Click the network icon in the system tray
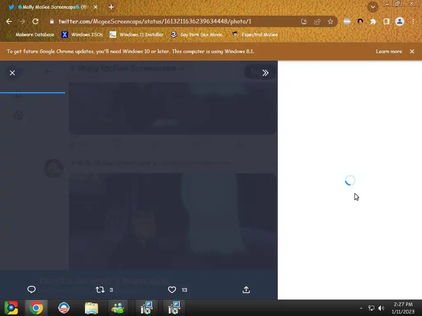 coord(371,308)
